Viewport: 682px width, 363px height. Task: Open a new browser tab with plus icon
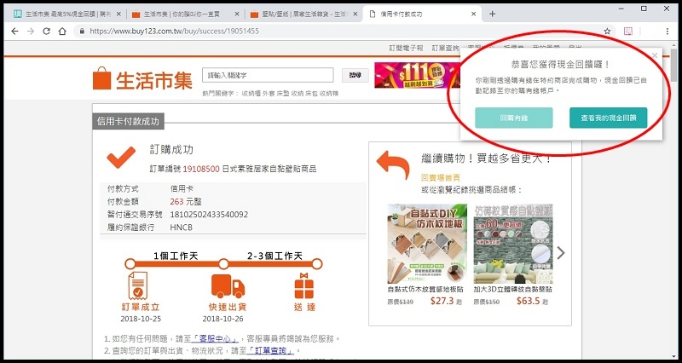pyautogui.click(x=492, y=14)
